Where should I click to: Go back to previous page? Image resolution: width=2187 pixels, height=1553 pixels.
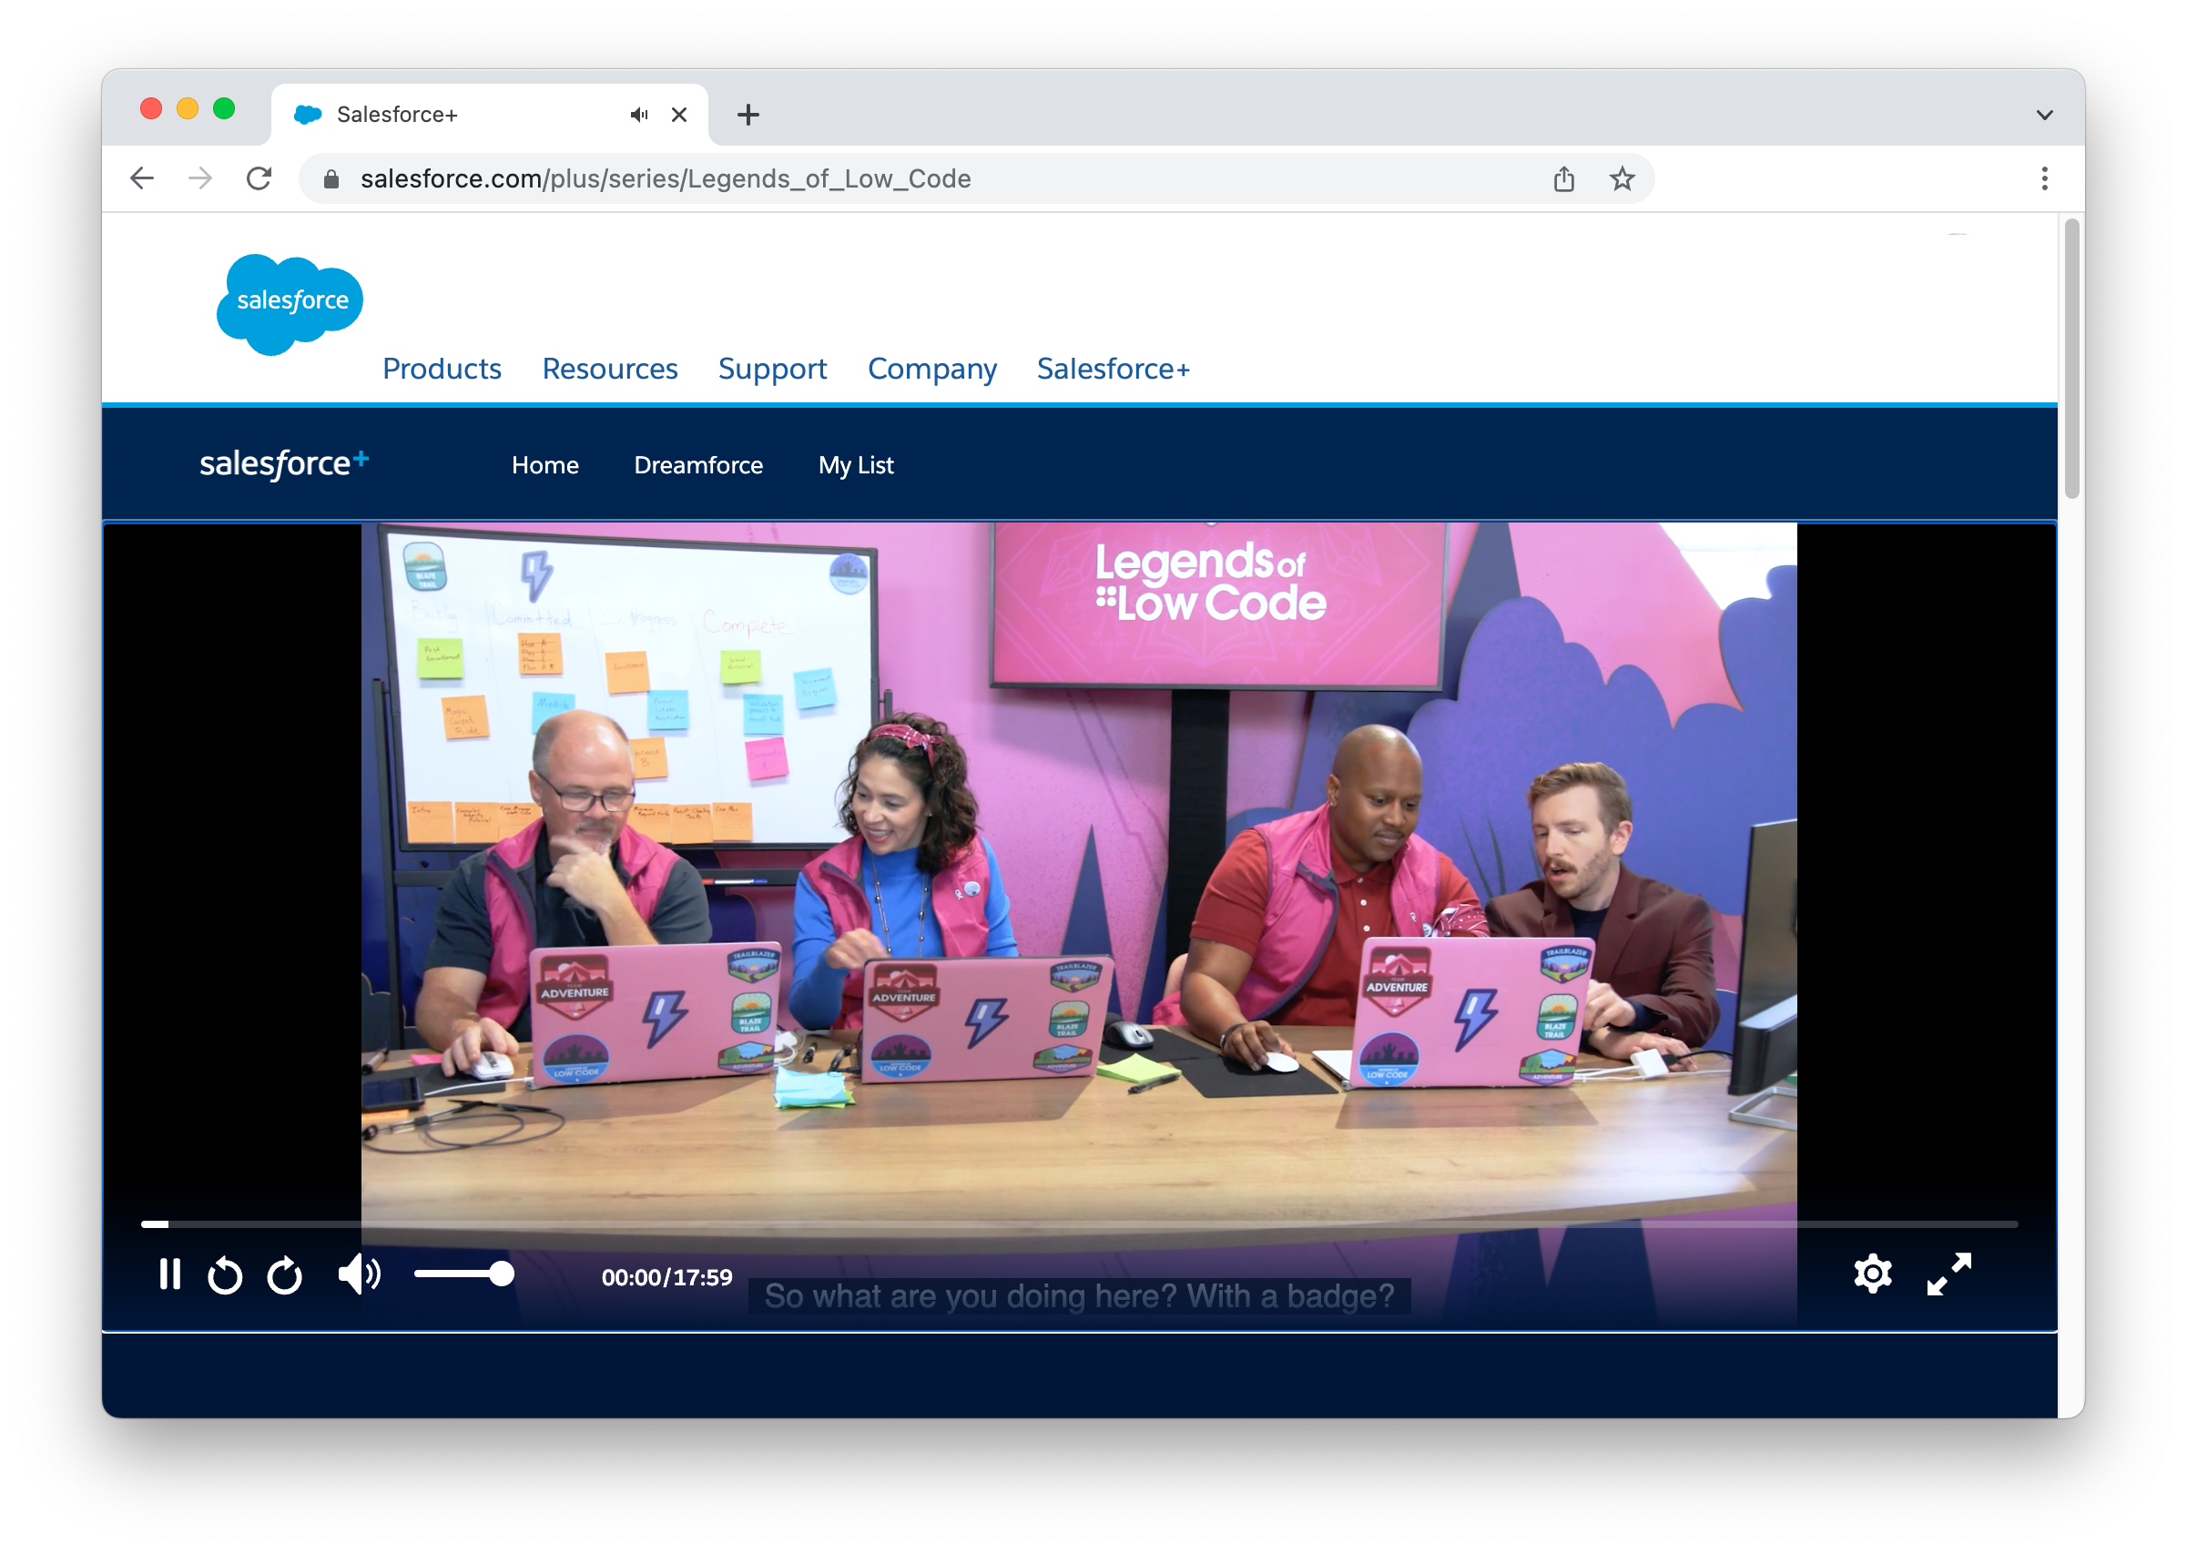coord(141,178)
